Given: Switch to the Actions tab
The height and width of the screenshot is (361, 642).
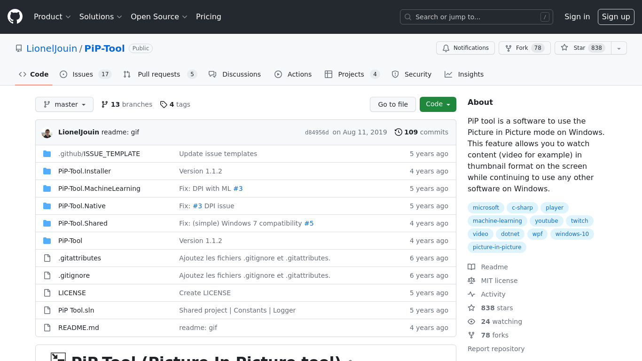Looking at the screenshot, I should pyautogui.click(x=293, y=74).
